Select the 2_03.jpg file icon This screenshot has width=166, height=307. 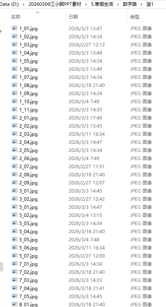point(14,134)
